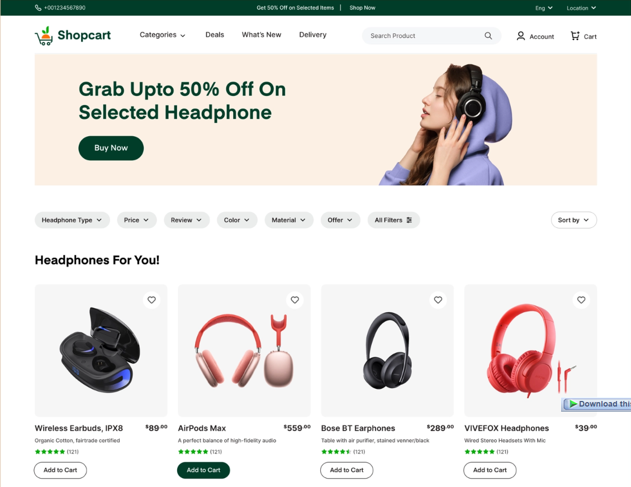Open What's New in navigation

(262, 35)
